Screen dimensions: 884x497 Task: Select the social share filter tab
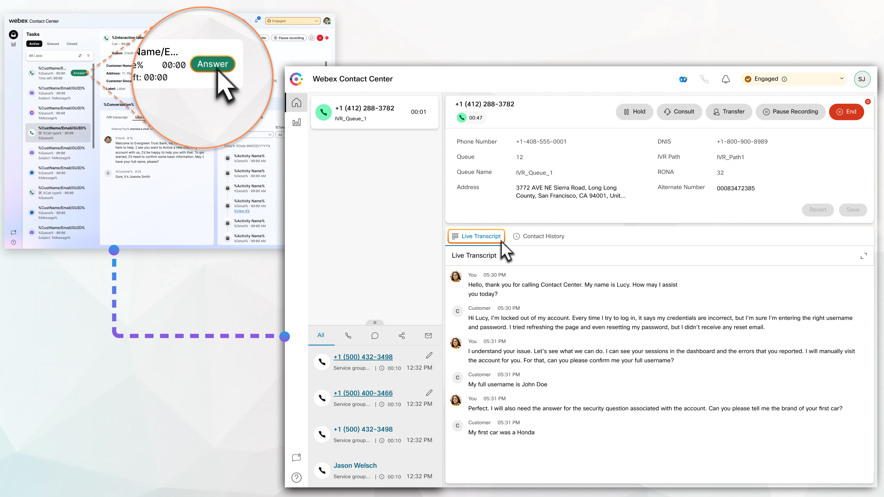coord(401,335)
